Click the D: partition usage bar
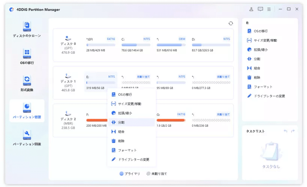This screenshot has width=307, height=187. pyautogui.click(x=211, y=45)
